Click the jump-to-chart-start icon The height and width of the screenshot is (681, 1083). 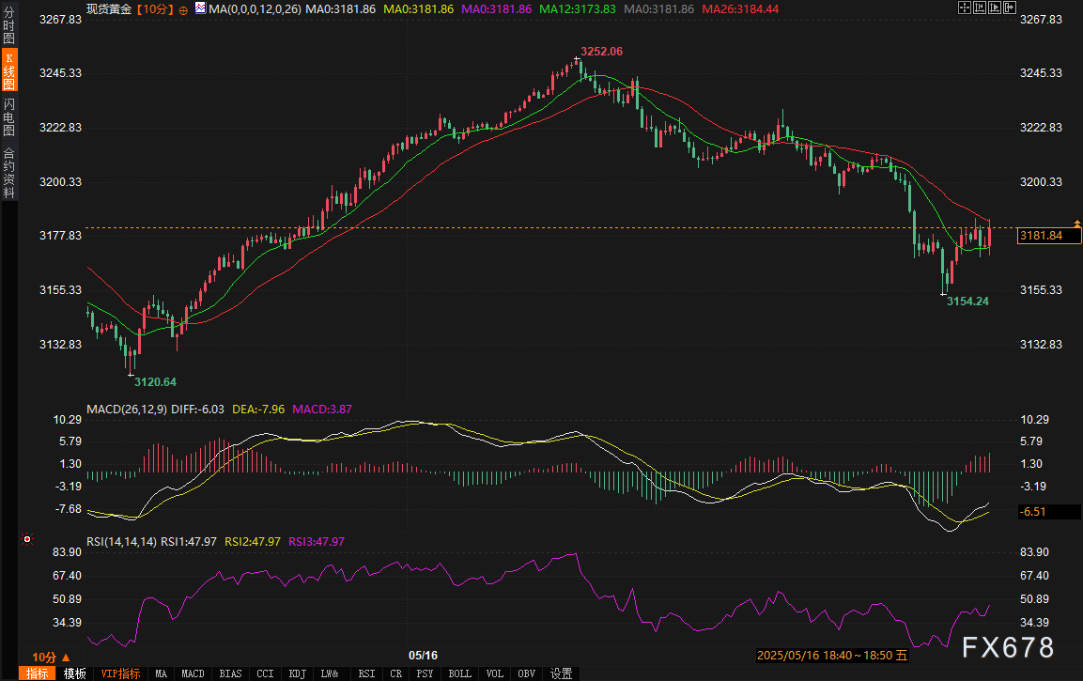pos(979,8)
